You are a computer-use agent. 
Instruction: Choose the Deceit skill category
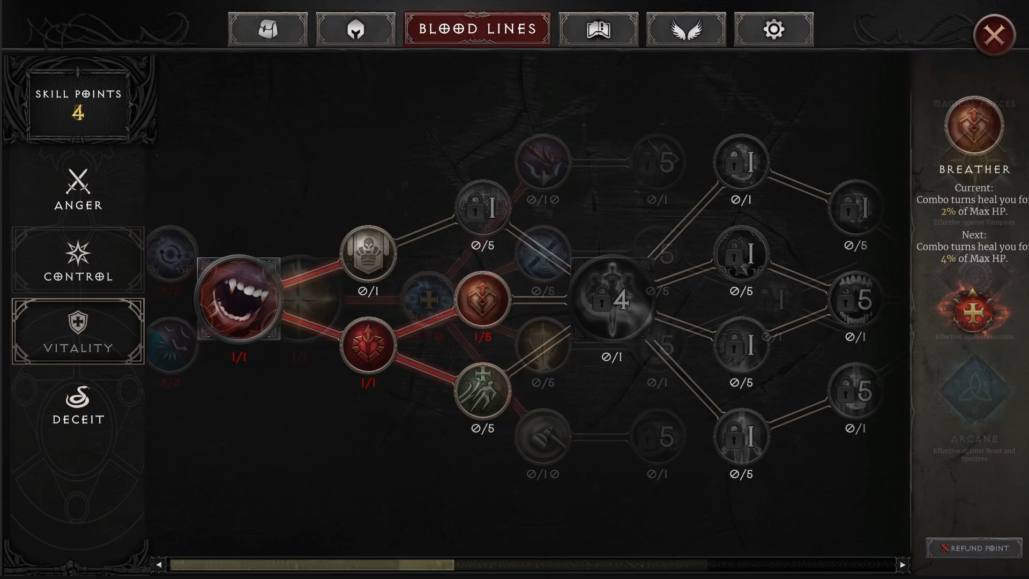pos(78,403)
